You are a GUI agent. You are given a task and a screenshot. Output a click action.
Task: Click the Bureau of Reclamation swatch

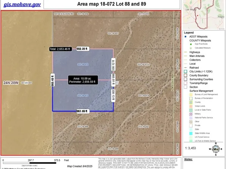coord(191,99)
